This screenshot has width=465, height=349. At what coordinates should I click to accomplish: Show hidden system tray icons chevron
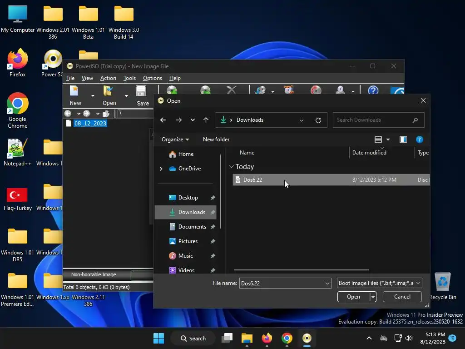point(369,338)
